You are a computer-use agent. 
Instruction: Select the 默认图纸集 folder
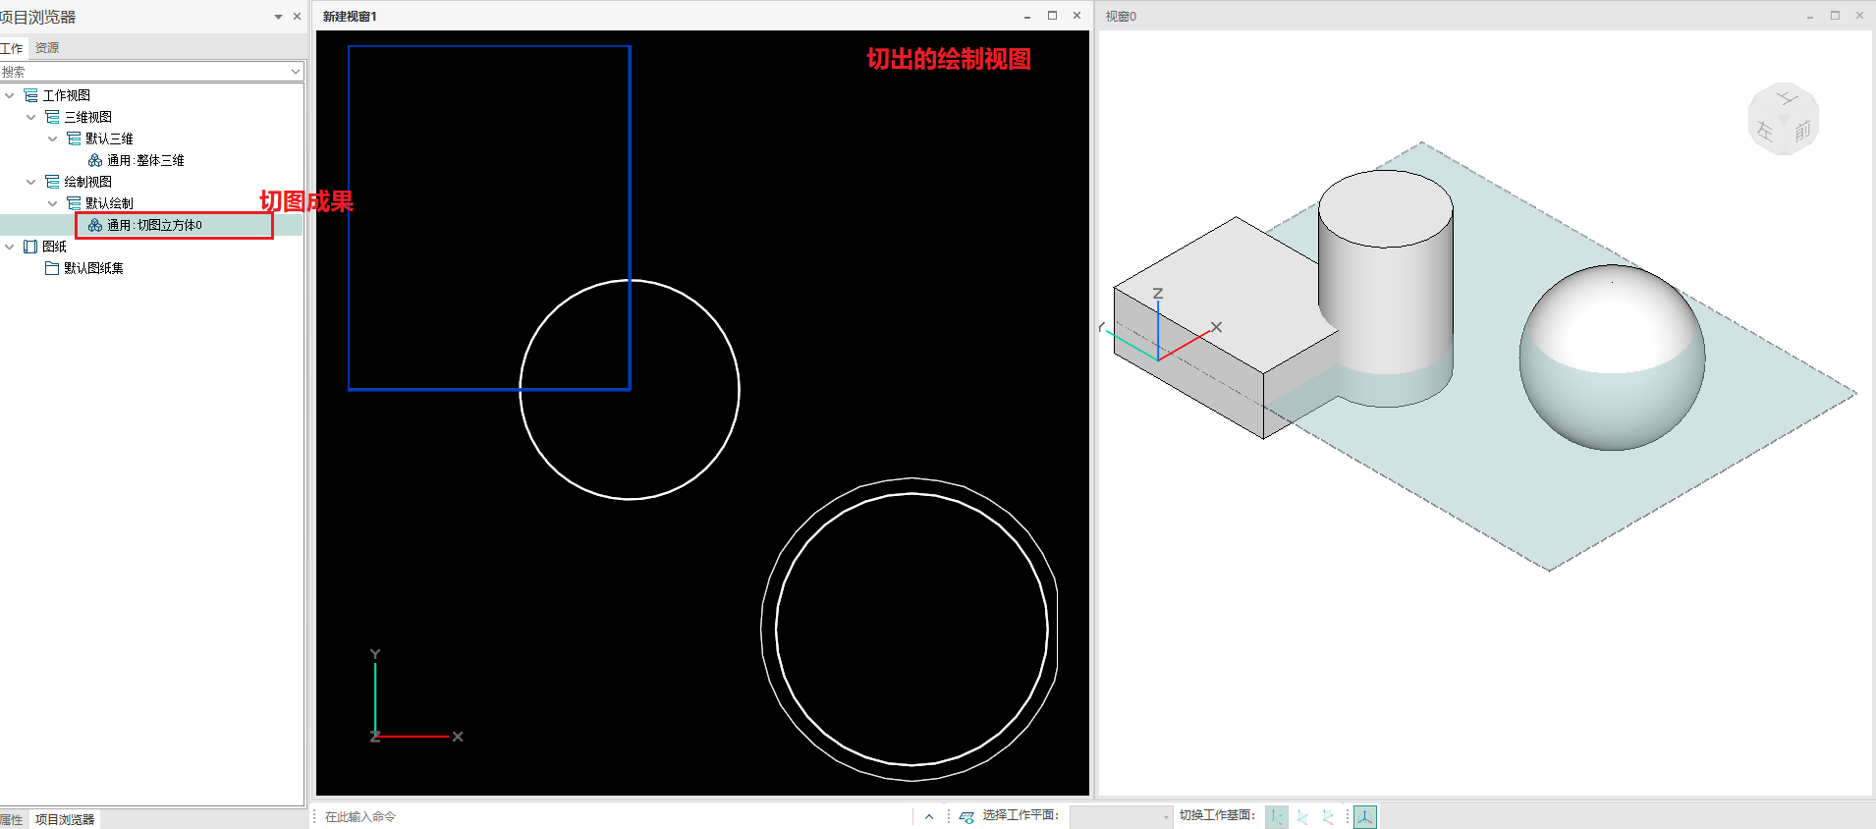[x=93, y=268]
